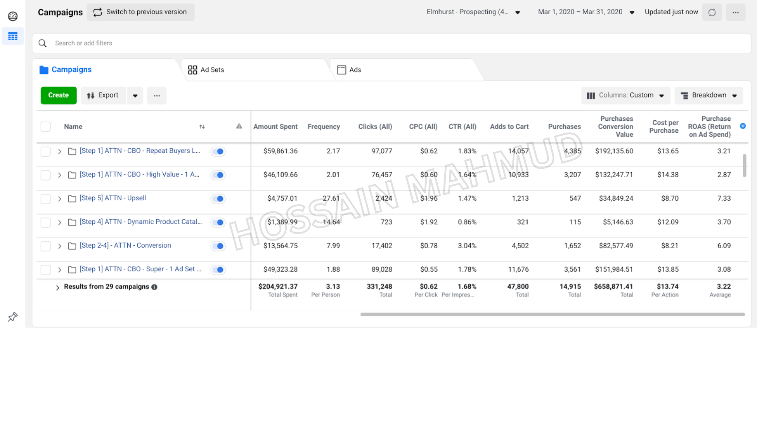
Task: Check the High Value campaign checkbox
Action: pos(46,175)
